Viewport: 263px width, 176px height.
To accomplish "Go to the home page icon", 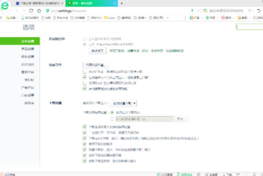I will pos(39,11).
